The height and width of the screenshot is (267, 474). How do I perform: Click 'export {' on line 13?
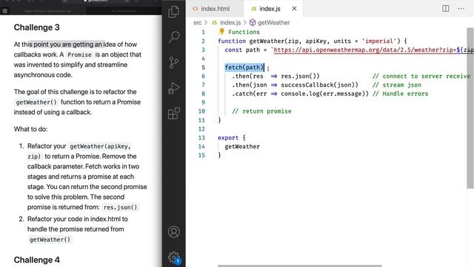[x=232, y=137]
